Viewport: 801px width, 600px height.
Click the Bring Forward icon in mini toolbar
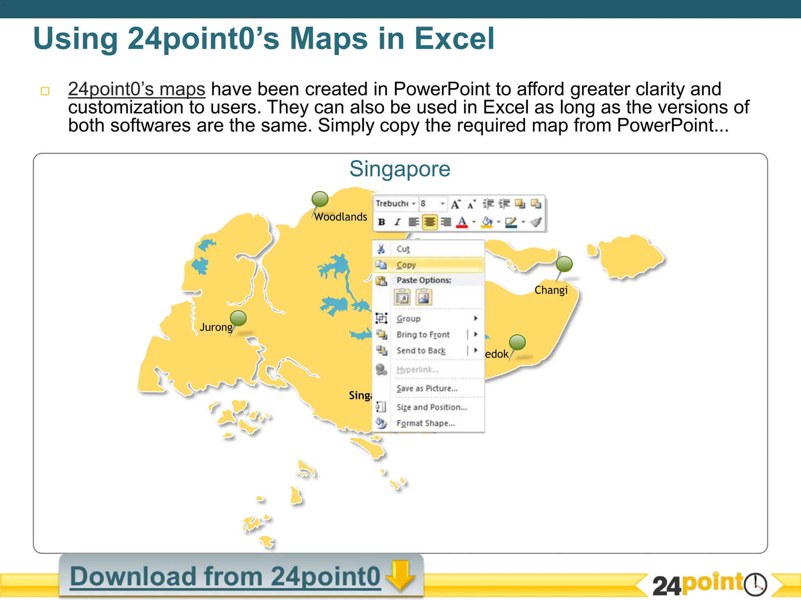pos(520,204)
